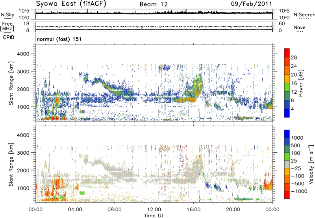Click the light green segment of the Power color bar
The height and width of the screenshot is (218, 315).
(x=287, y=87)
